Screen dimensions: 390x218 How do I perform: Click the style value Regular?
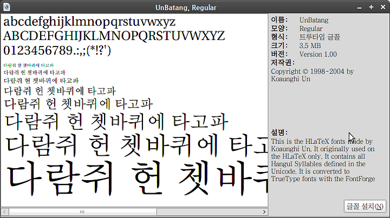point(311,29)
